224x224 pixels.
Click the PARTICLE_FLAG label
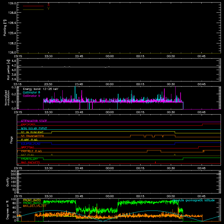[x=31, y=151]
